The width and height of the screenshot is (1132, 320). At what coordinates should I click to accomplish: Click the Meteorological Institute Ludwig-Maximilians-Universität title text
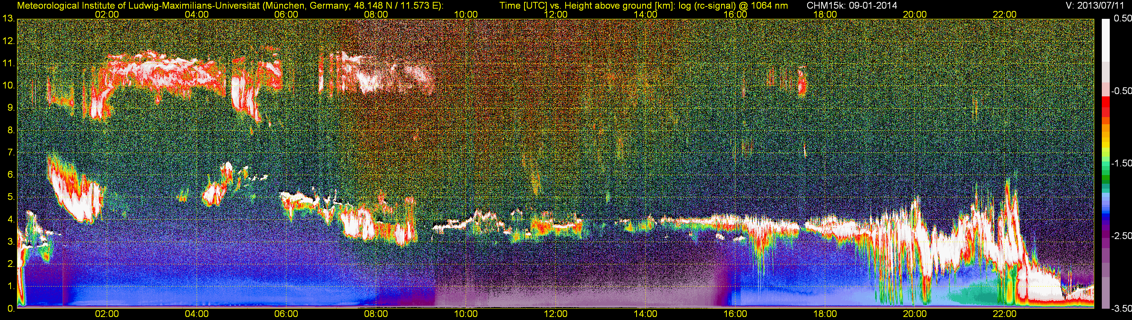(x=230, y=6)
